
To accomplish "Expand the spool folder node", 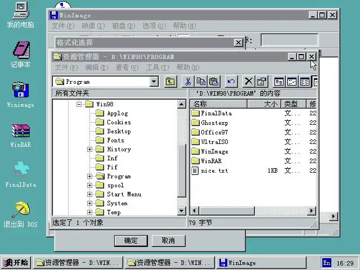I will [x=90, y=185].
